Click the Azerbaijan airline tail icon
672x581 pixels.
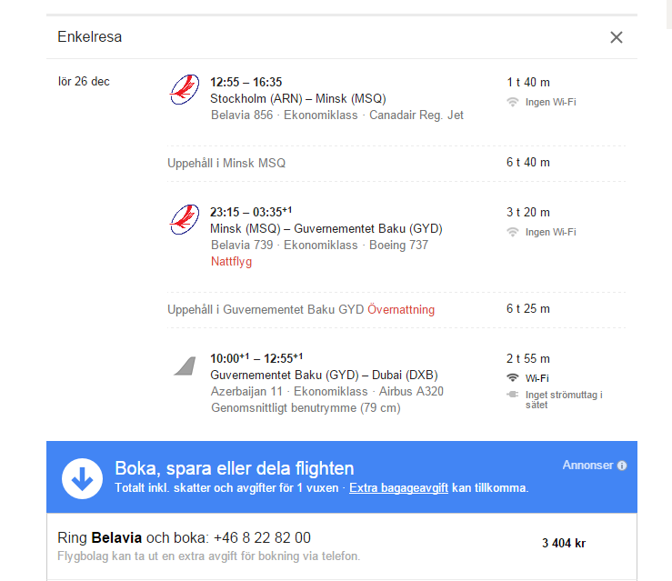point(186,366)
